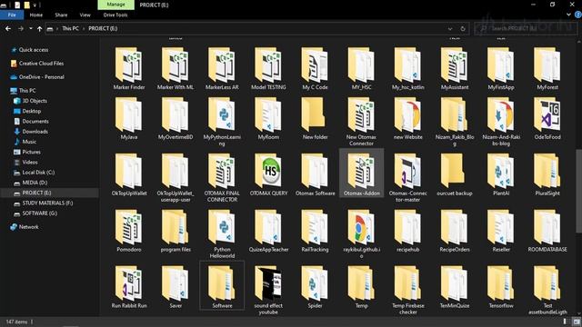The image size is (582, 327).
Task: Open the MyAssistant folder
Action: [455, 69]
